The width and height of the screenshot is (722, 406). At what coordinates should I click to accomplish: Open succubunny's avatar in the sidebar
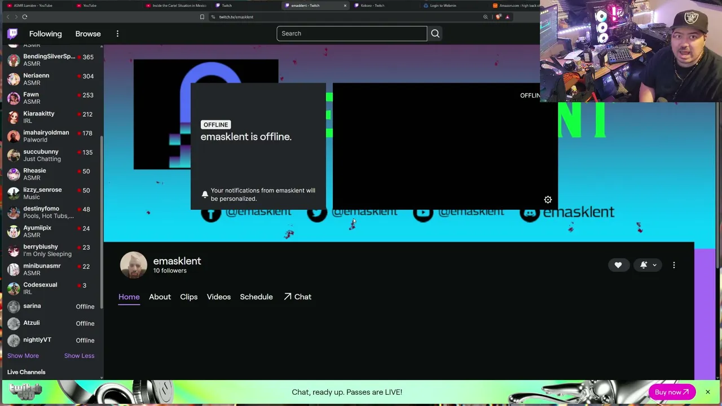click(x=14, y=155)
